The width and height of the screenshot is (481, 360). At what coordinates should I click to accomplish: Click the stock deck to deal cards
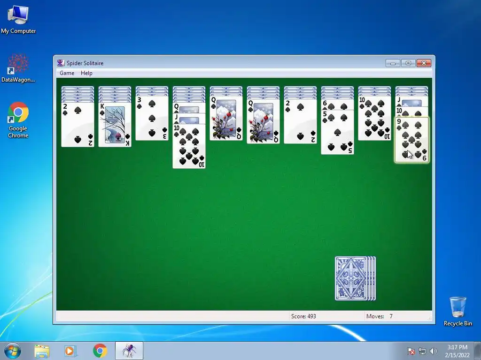[x=355, y=278]
